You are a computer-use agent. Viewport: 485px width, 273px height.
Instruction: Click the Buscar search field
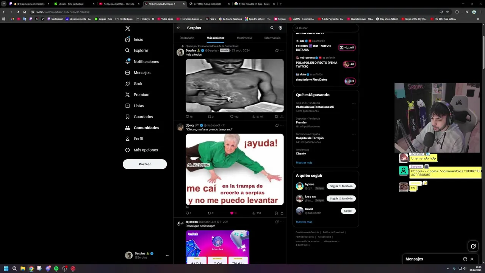(x=326, y=28)
